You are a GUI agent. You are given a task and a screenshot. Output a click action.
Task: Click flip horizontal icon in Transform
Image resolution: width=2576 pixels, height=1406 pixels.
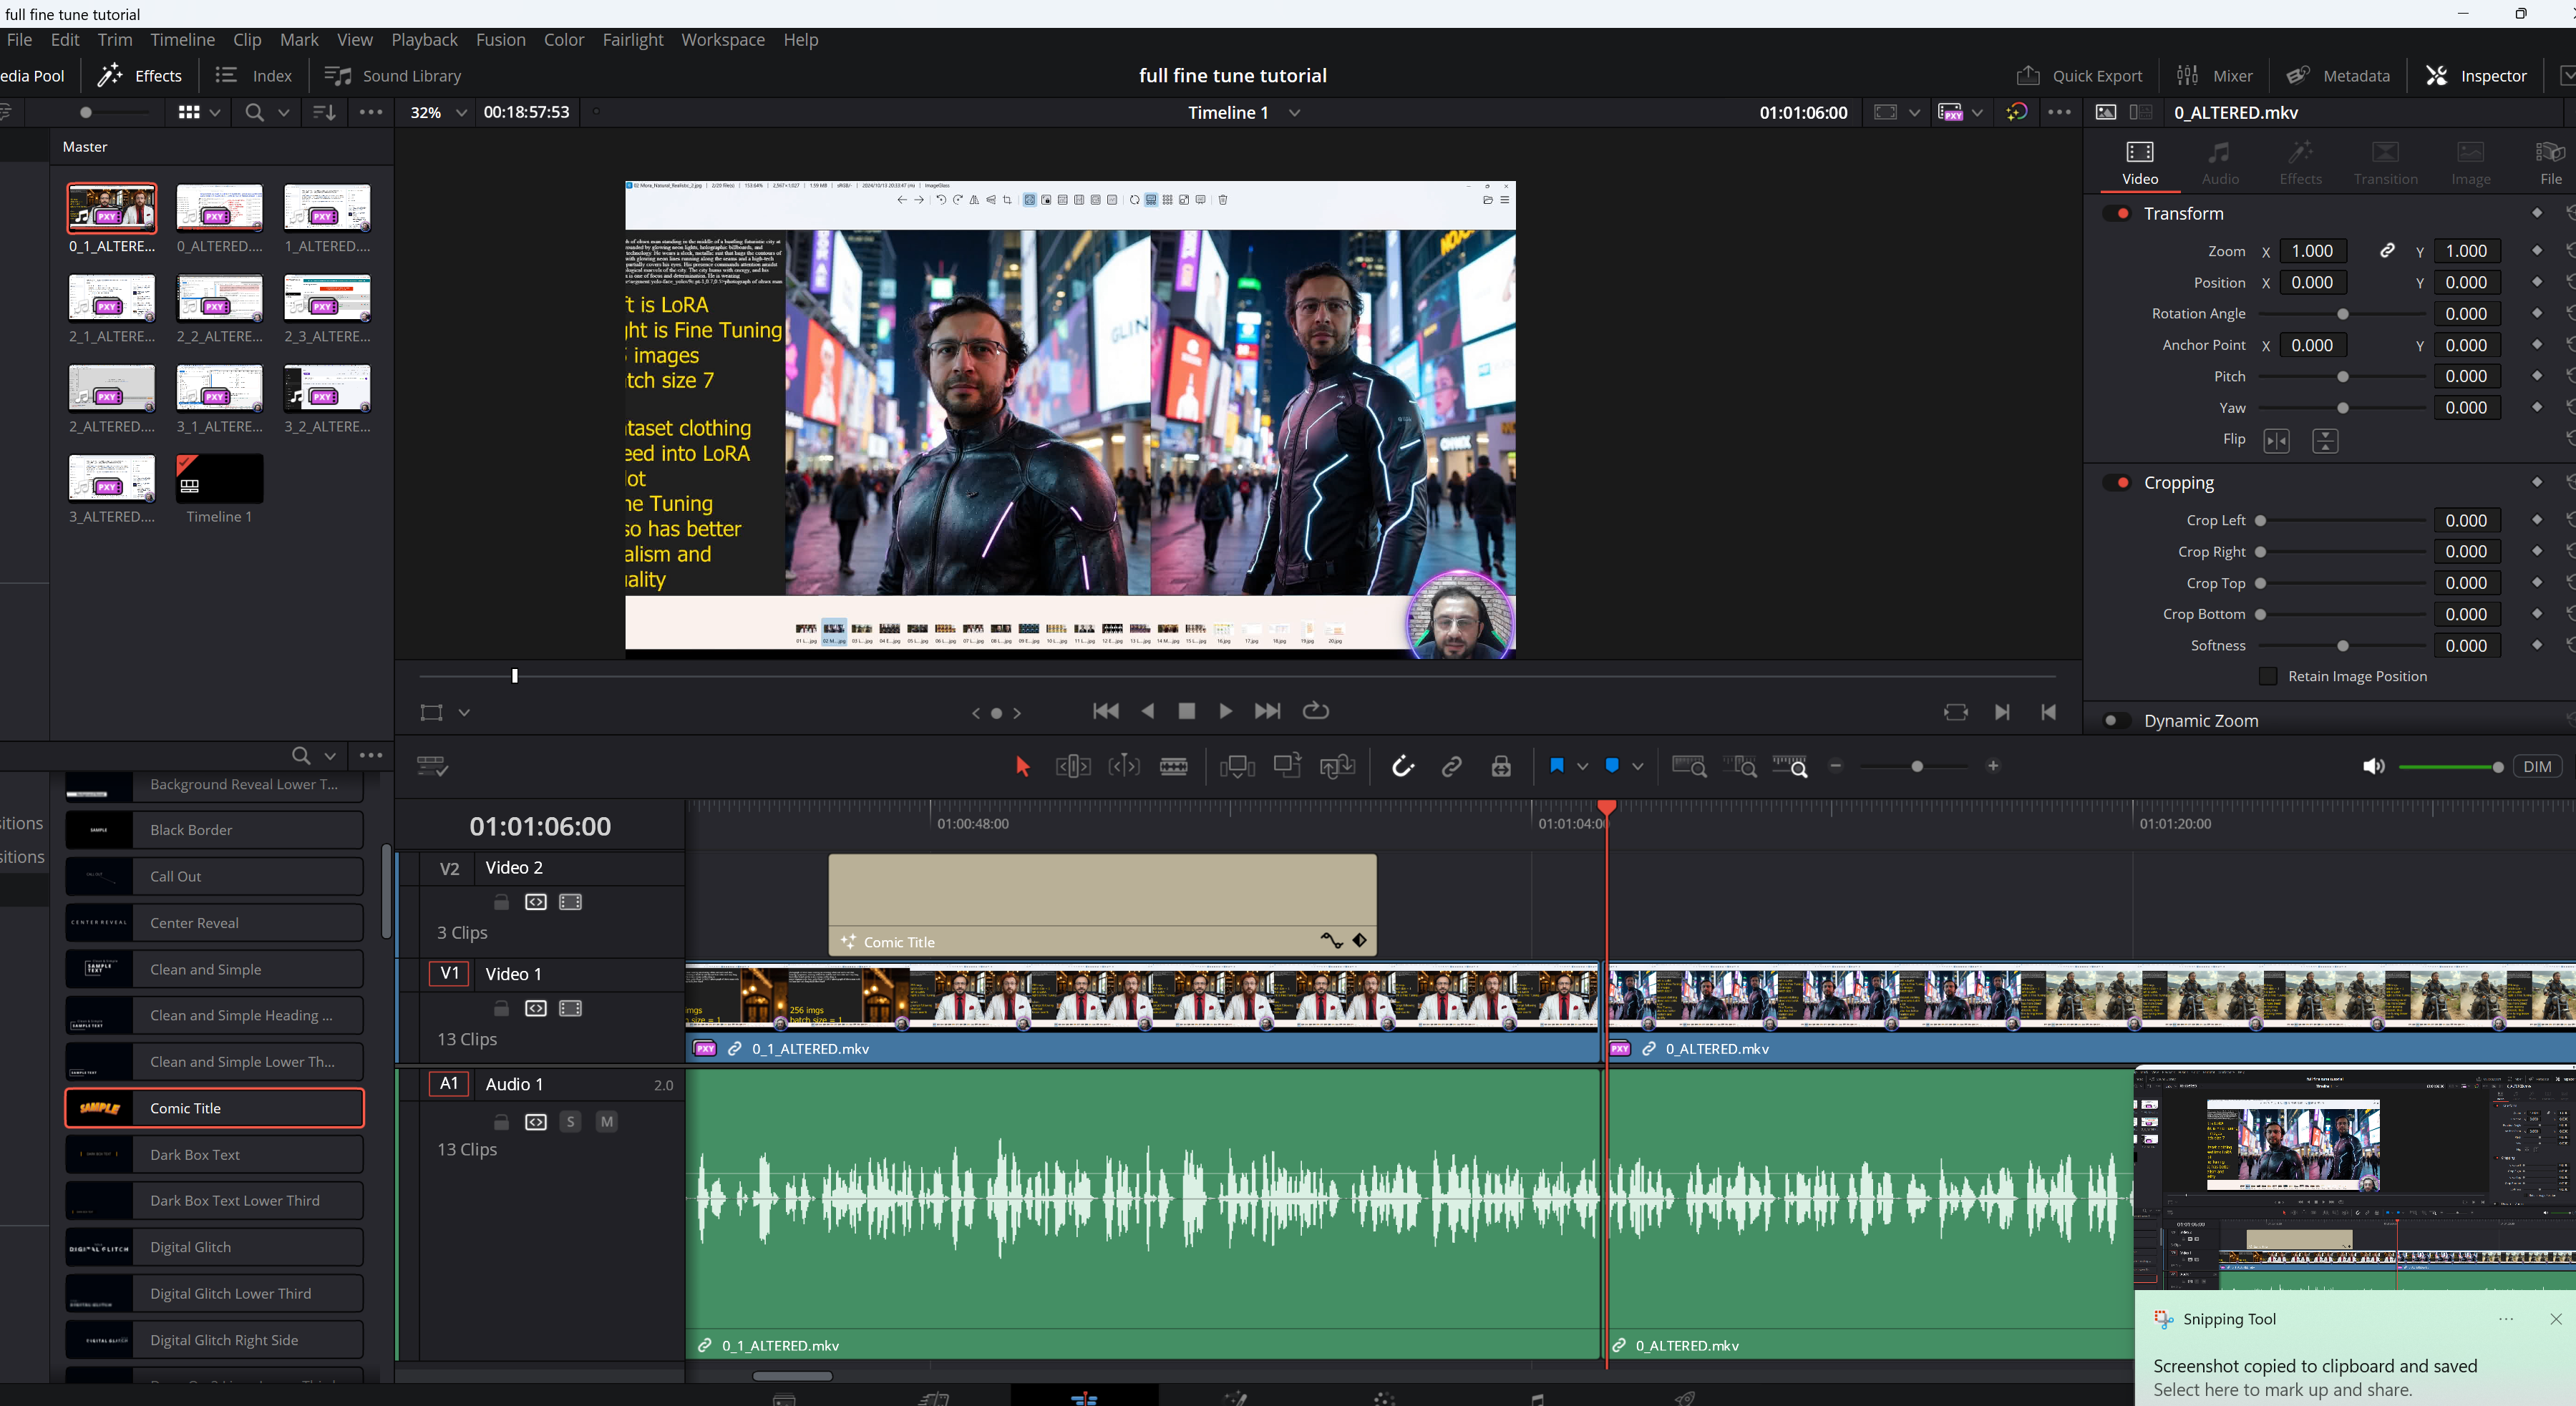click(2276, 441)
